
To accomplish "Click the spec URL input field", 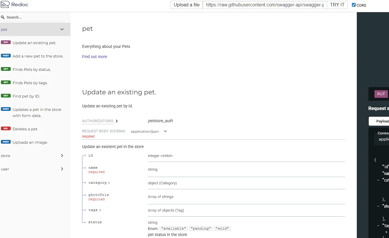I will tap(265, 5).
